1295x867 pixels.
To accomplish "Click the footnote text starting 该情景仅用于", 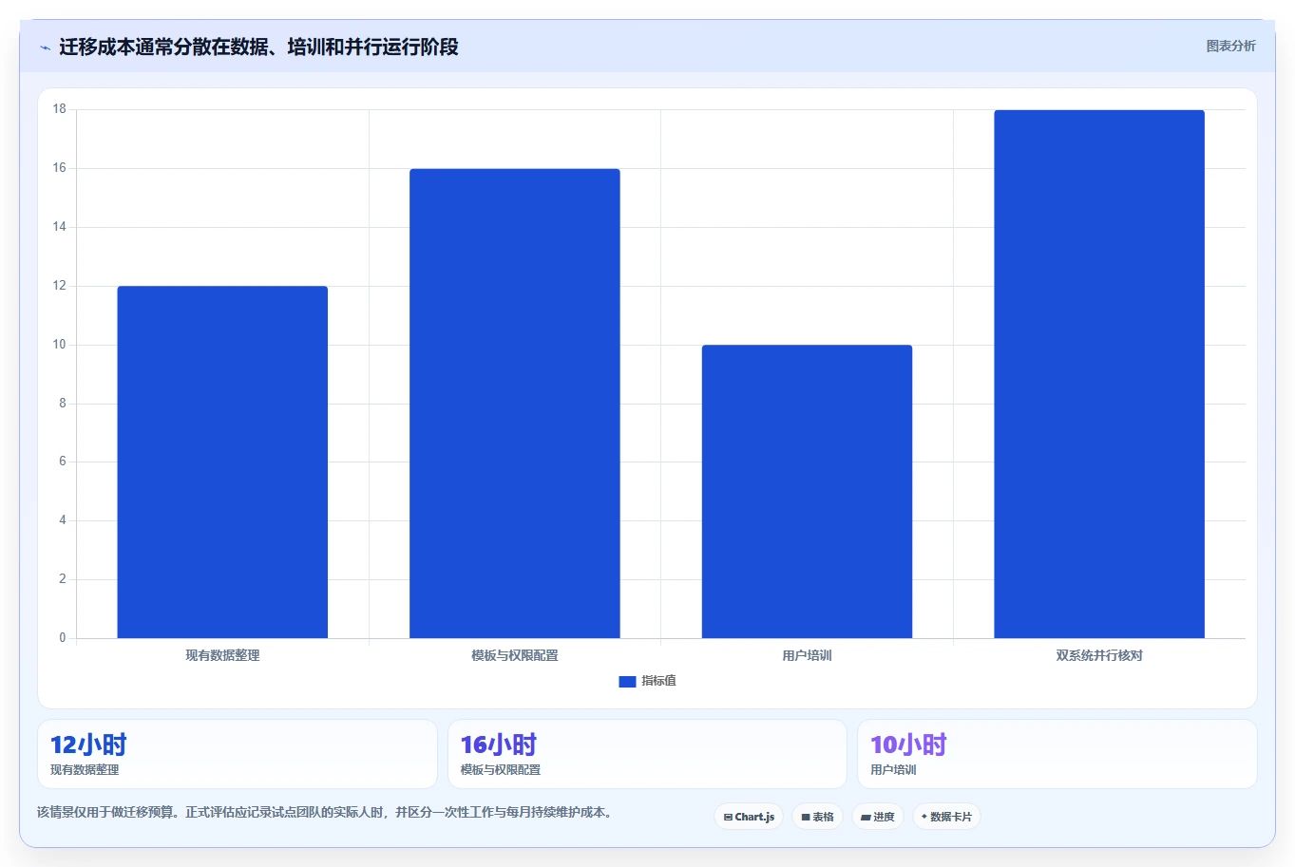I will point(327,813).
